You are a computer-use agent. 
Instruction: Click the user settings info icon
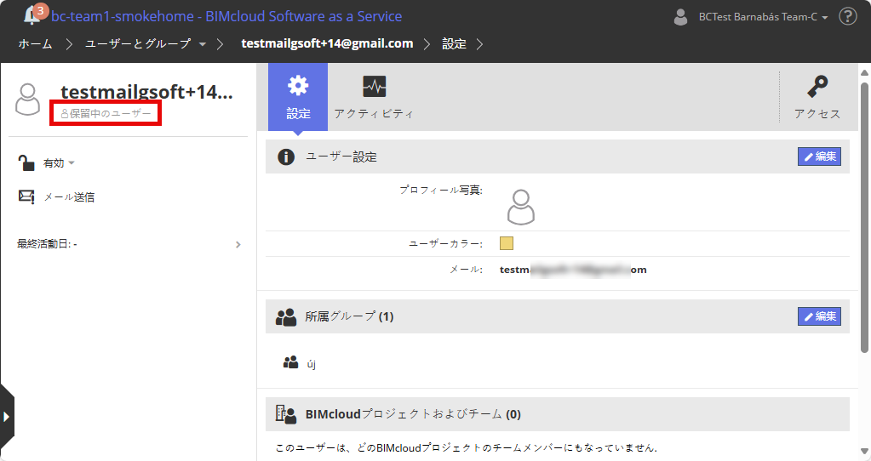pos(286,157)
